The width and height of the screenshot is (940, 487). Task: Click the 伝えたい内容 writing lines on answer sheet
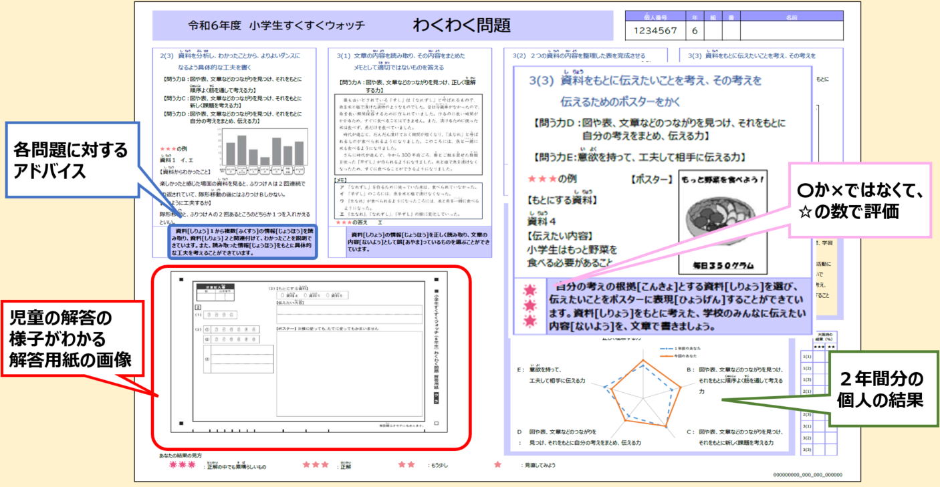pyautogui.click(x=349, y=314)
